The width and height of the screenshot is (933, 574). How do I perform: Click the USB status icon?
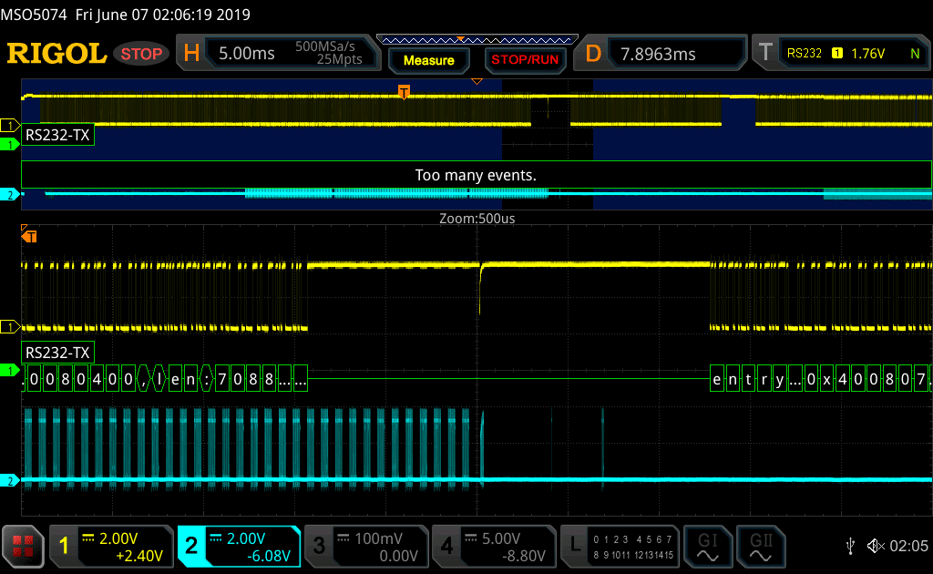coord(850,546)
